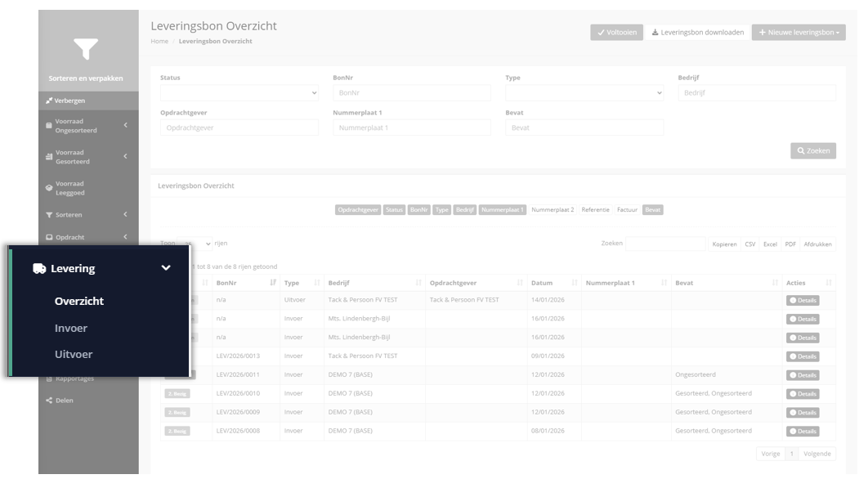Focus the table Zoeken search box
This screenshot has width=868, height=479.
pyautogui.click(x=665, y=244)
